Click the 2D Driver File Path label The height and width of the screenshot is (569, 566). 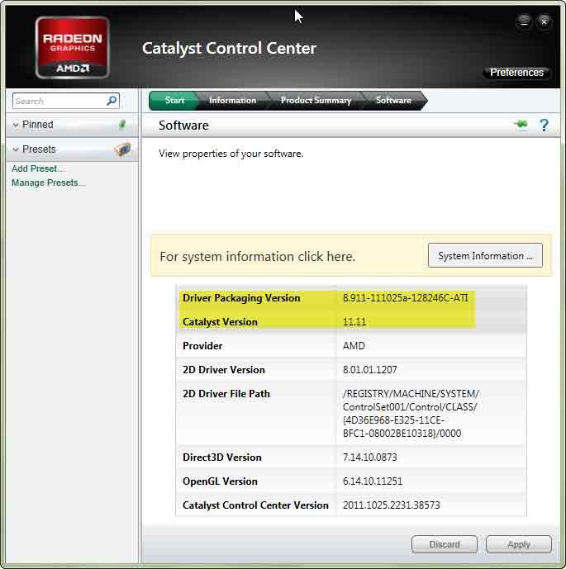coord(226,394)
